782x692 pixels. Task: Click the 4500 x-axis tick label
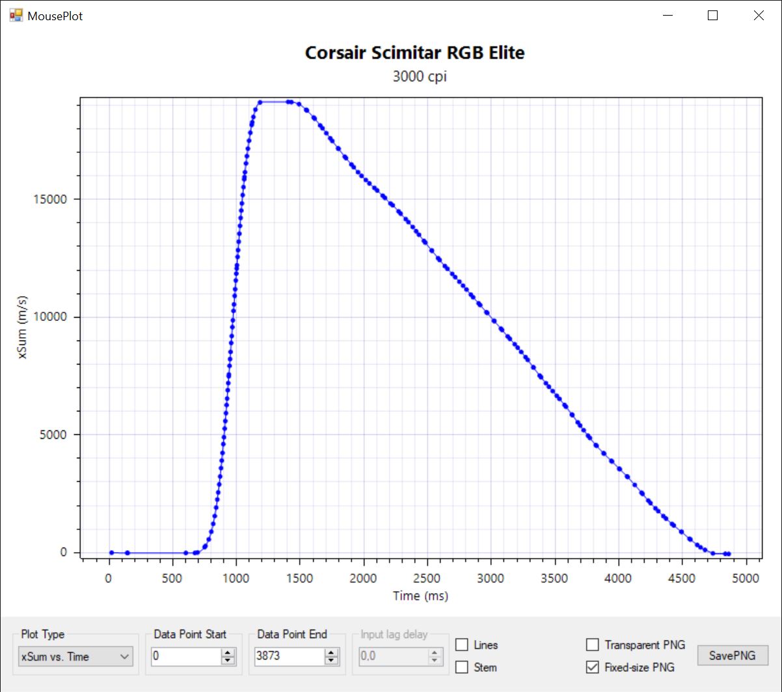(682, 579)
